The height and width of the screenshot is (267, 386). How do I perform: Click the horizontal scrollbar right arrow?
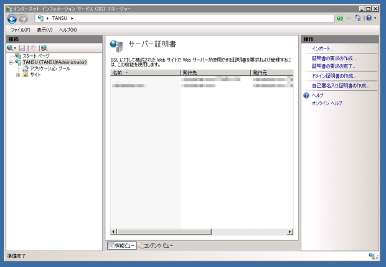[x=290, y=232]
